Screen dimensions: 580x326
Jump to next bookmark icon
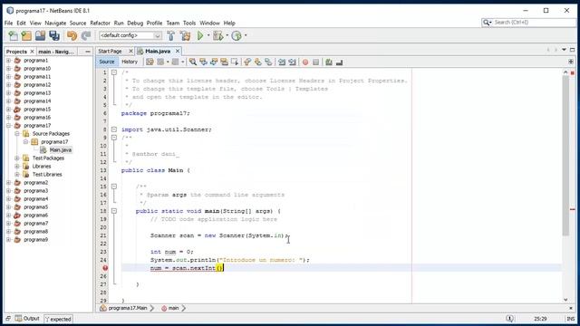tap(257, 62)
